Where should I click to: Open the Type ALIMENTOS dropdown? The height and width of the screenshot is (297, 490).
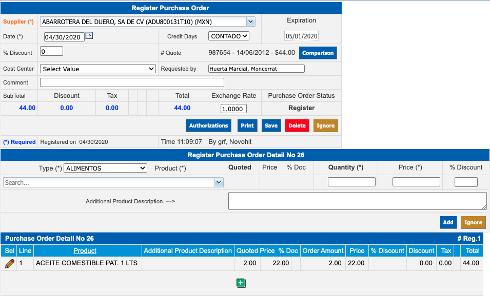[x=106, y=168]
